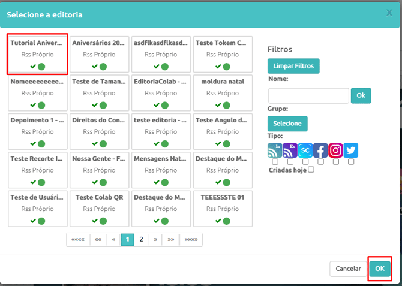This screenshot has height=286, width=402.
Task: Click the Twitter type icon
Action: pyautogui.click(x=351, y=150)
